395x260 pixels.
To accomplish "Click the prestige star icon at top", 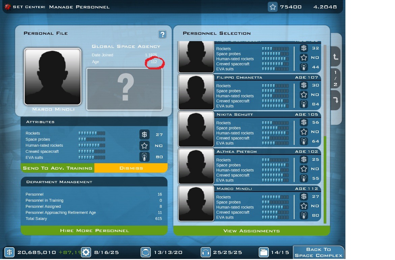I will click(273, 7).
